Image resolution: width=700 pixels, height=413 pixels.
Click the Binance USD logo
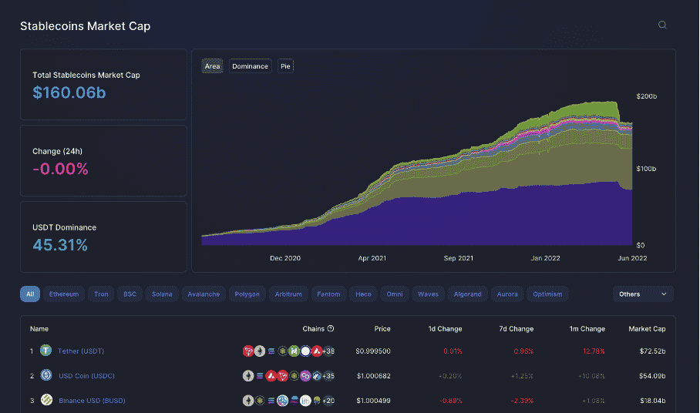point(46,400)
